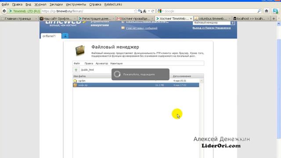281x158 pixels.
Task: Switch to Наш сайт Орифлэ tab
Action: click(x=58, y=18)
